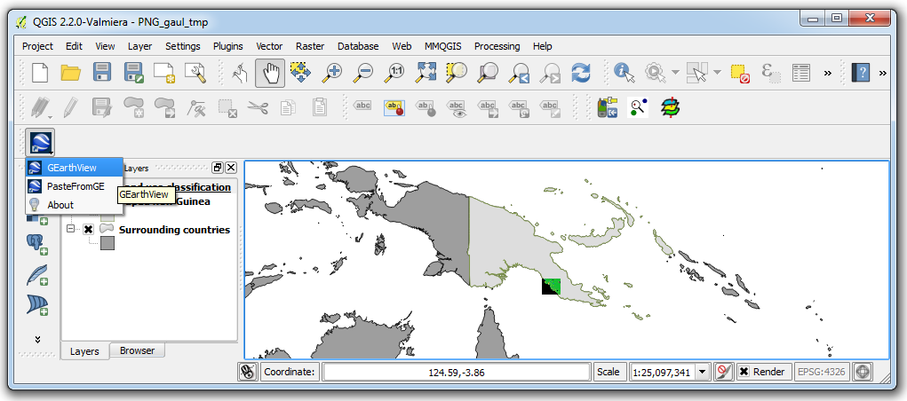Click Current Edits pencils icon
This screenshot has height=401, width=907.
(x=39, y=107)
